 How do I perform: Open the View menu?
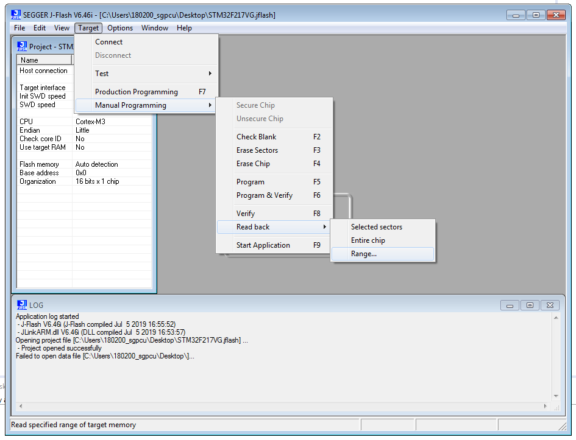click(x=62, y=28)
